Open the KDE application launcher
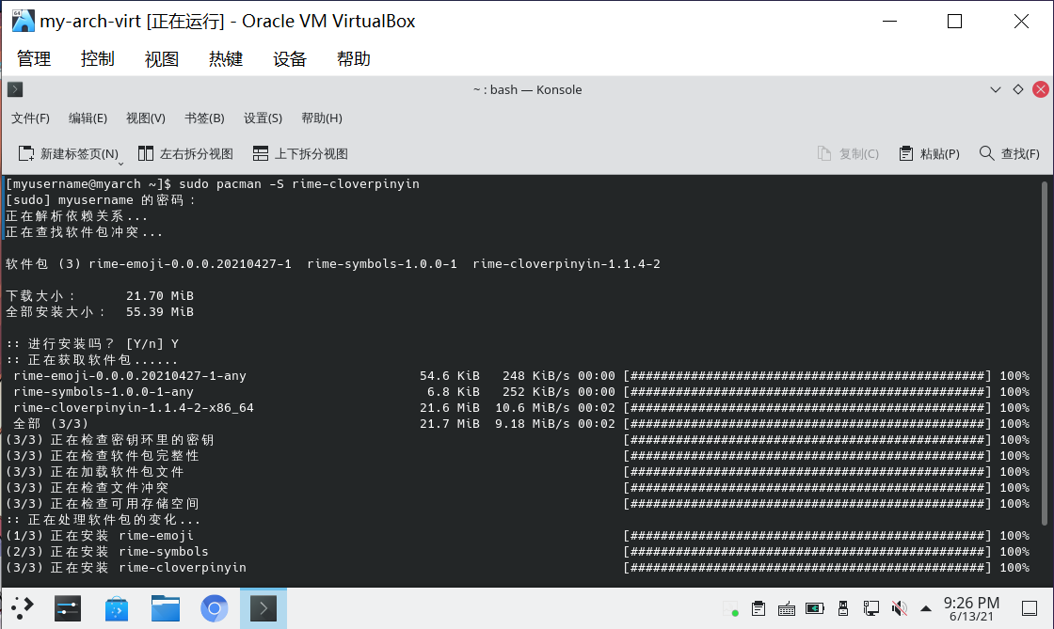The height and width of the screenshot is (629, 1054). [x=23, y=608]
